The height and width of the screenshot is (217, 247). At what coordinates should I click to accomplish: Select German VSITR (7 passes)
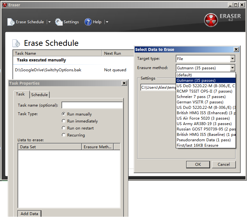click(x=206, y=102)
